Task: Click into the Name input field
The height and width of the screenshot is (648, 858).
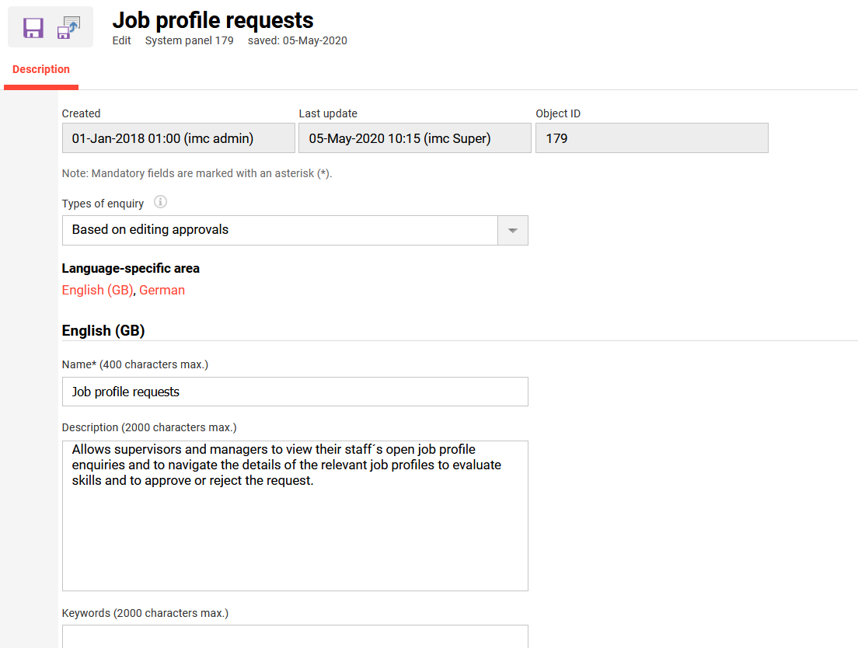Action: 295,392
